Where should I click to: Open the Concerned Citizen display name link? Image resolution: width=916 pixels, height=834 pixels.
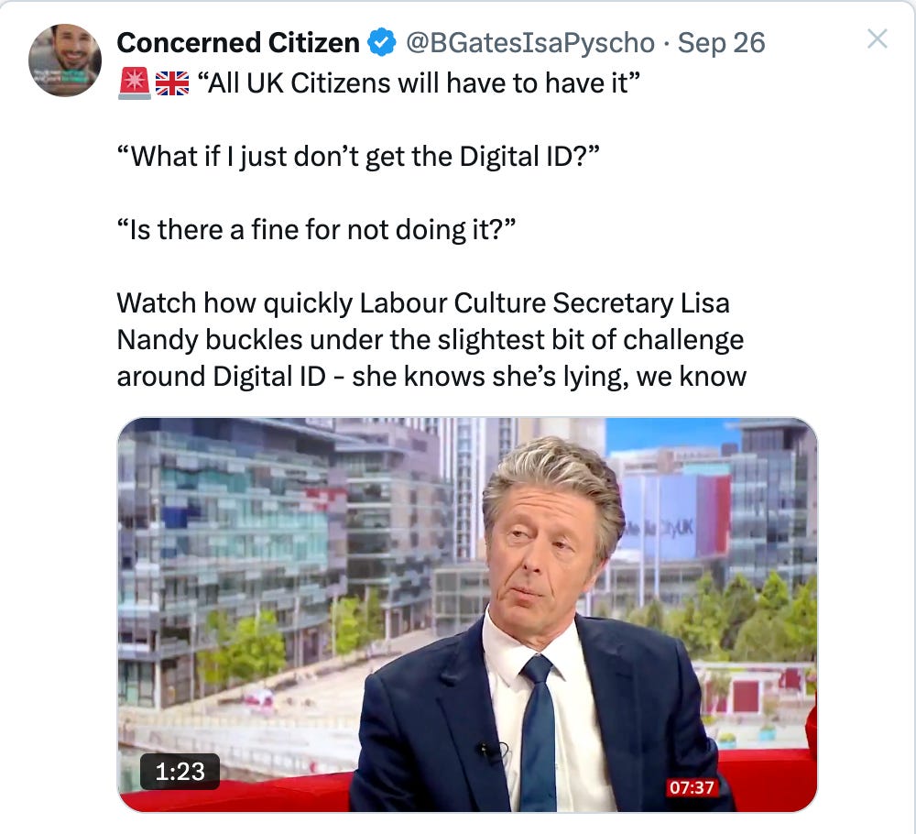[238, 43]
